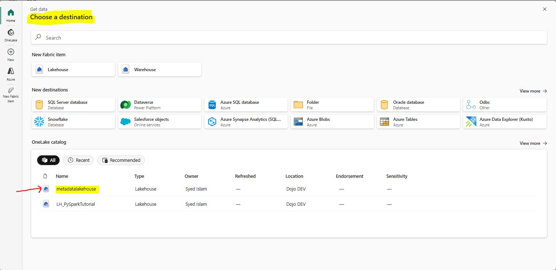Click the New destinations section heading
This screenshot has height=270, width=556.
click(50, 90)
